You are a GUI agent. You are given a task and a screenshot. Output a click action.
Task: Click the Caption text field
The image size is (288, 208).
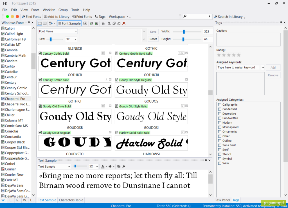pyautogui.click(x=248, y=39)
